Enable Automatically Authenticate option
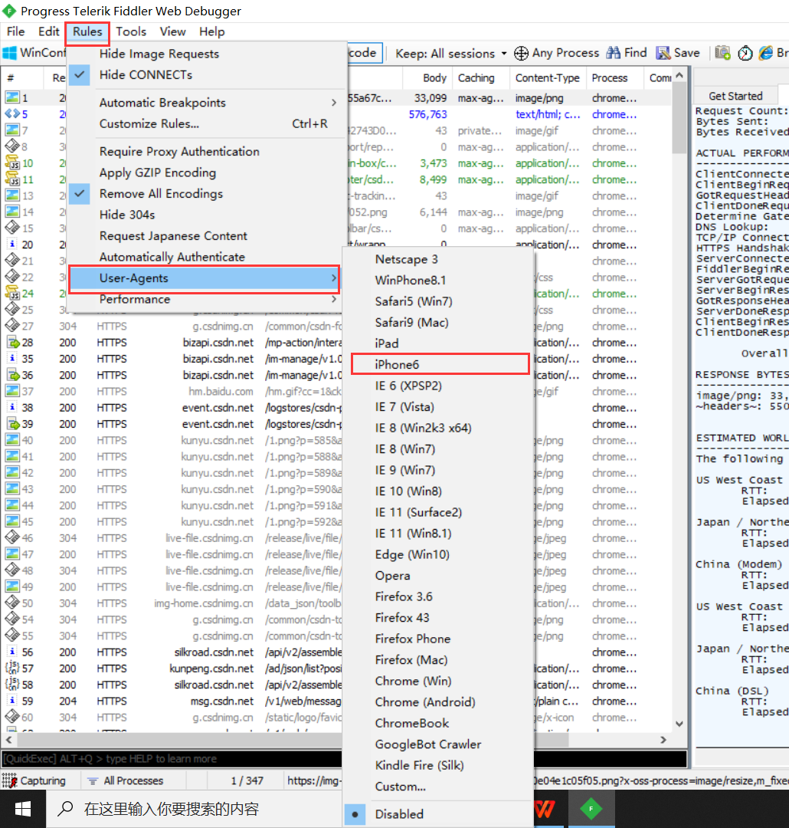The width and height of the screenshot is (789, 828). [207, 257]
